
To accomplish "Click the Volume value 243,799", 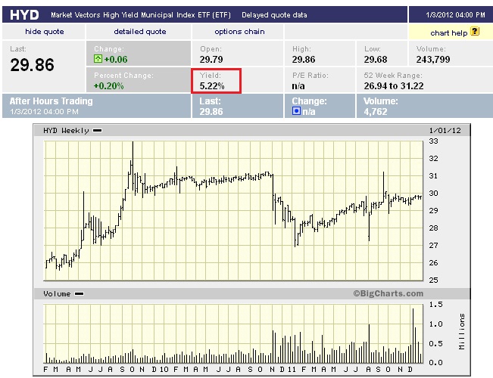I will (x=433, y=59).
